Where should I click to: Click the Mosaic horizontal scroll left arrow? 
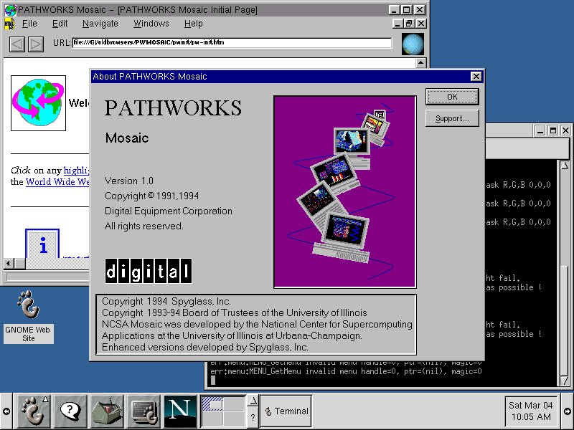pyautogui.click(x=9, y=263)
